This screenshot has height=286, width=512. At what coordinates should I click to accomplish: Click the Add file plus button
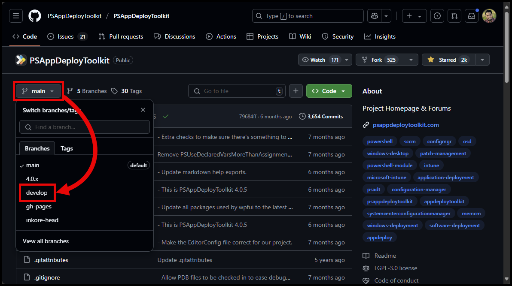click(296, 91)
